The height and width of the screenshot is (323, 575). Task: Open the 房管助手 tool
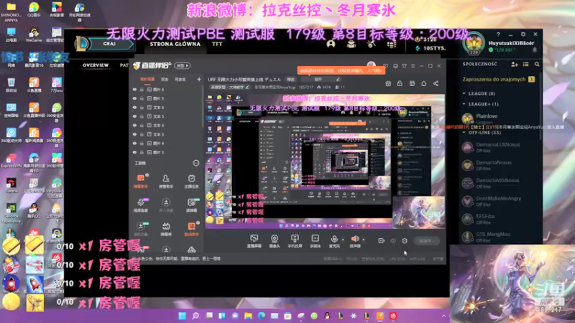(166, 182)
